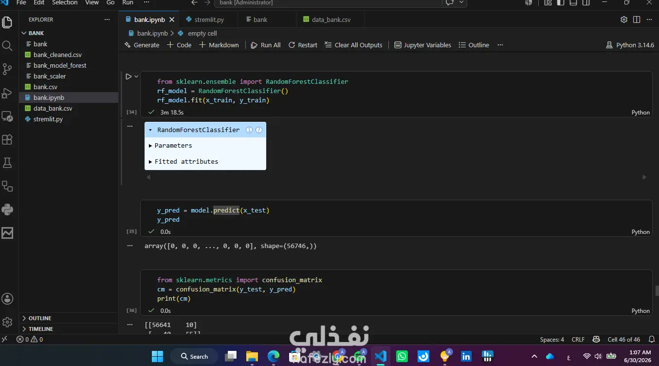Open the Explorer view in activity bar
Screen dimensions: 659x366
click(7, 22)
